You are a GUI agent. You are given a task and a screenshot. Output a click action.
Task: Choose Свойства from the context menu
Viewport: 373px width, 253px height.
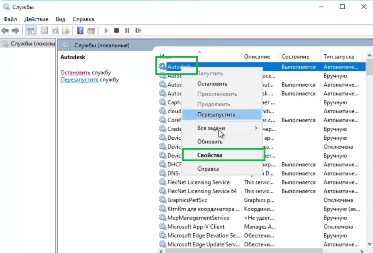(x=210, y=155)
